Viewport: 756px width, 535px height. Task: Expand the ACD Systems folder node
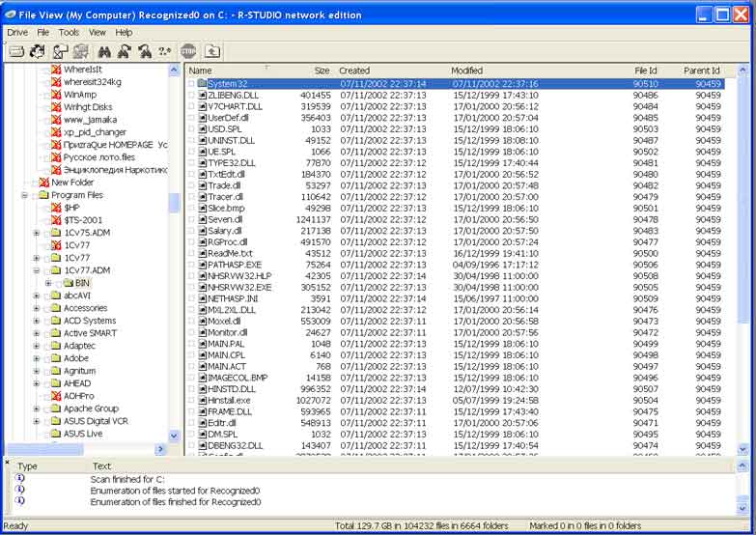pos(37,321)
